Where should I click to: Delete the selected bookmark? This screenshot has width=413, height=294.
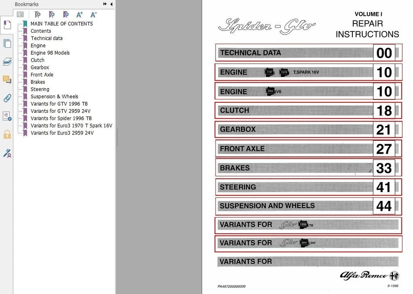(x=37, y=14)
